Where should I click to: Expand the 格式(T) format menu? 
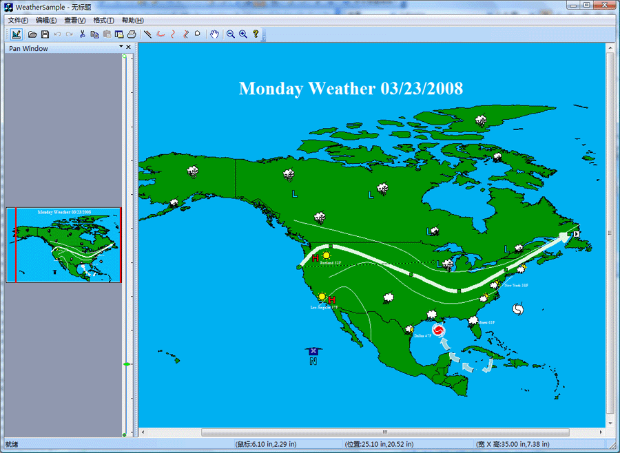click(103, 21)
